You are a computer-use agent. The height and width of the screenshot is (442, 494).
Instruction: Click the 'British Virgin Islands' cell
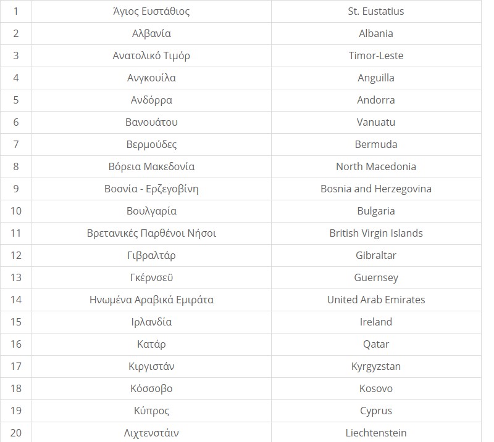point(375,233)
